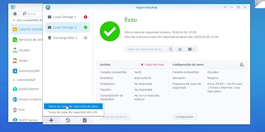Click the BackupTest1 directory value
265x132 pixels.
(x=143, y=78)
